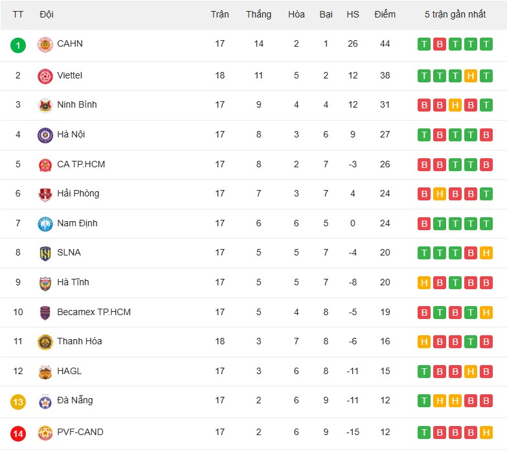Click the CAHN team logo

point(45,45)
